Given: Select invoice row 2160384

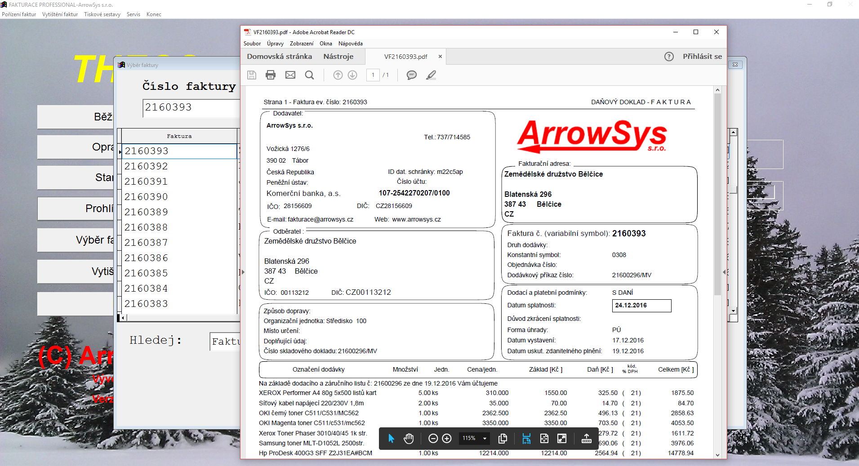Looking at the screenshot, I should (x=179, y=288).
